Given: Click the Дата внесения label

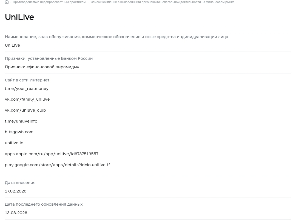Looking at the screenshot, I should (x=20, y=183).
